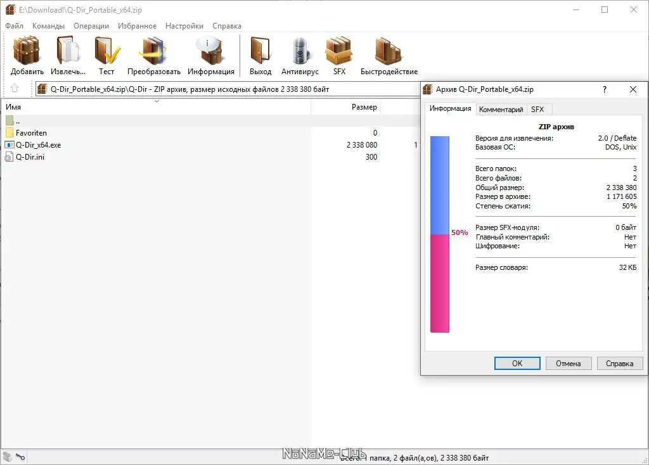649x465 pixels.
Task: Click the '2.0 / Deflate' version value
Action: (617, 137)
